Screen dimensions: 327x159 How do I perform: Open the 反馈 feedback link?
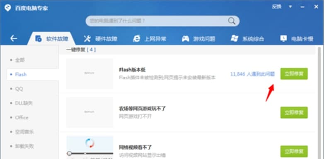tap(276, 7)
